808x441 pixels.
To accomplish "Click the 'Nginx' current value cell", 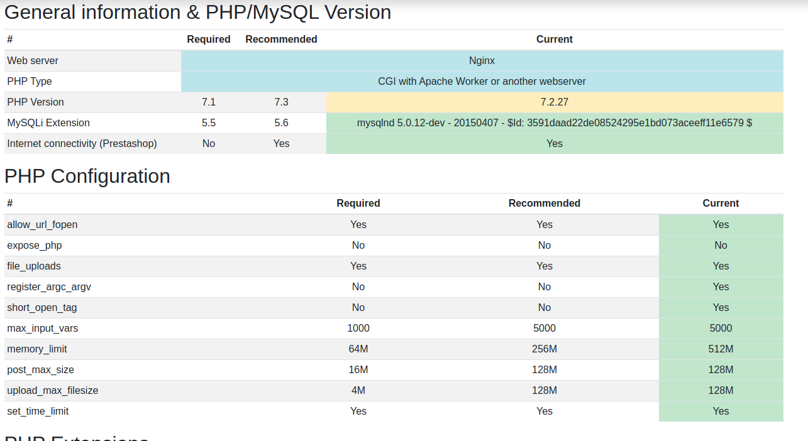I will pyautogui.click(x=482, y=61).
